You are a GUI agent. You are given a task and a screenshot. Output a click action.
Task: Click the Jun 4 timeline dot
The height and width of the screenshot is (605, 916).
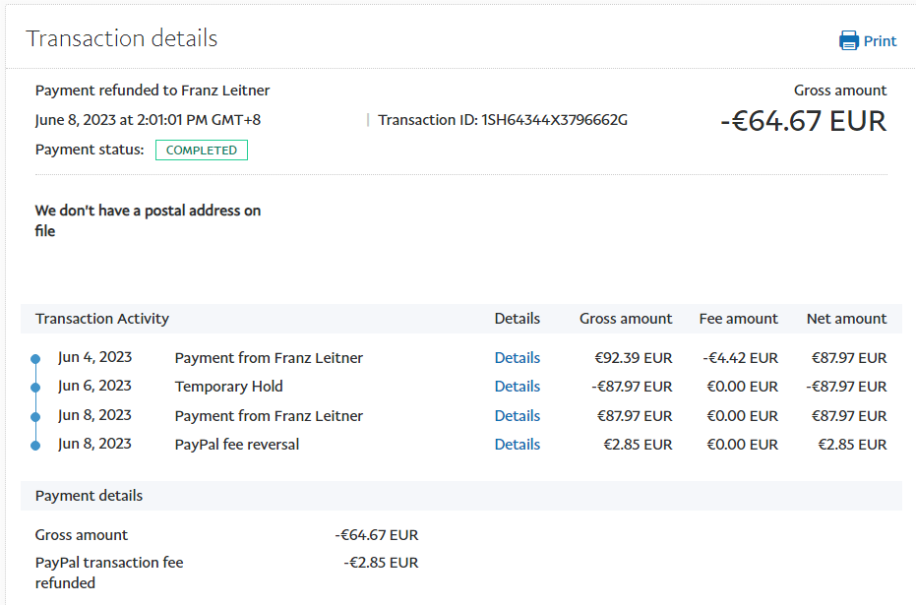pos(35,359)
